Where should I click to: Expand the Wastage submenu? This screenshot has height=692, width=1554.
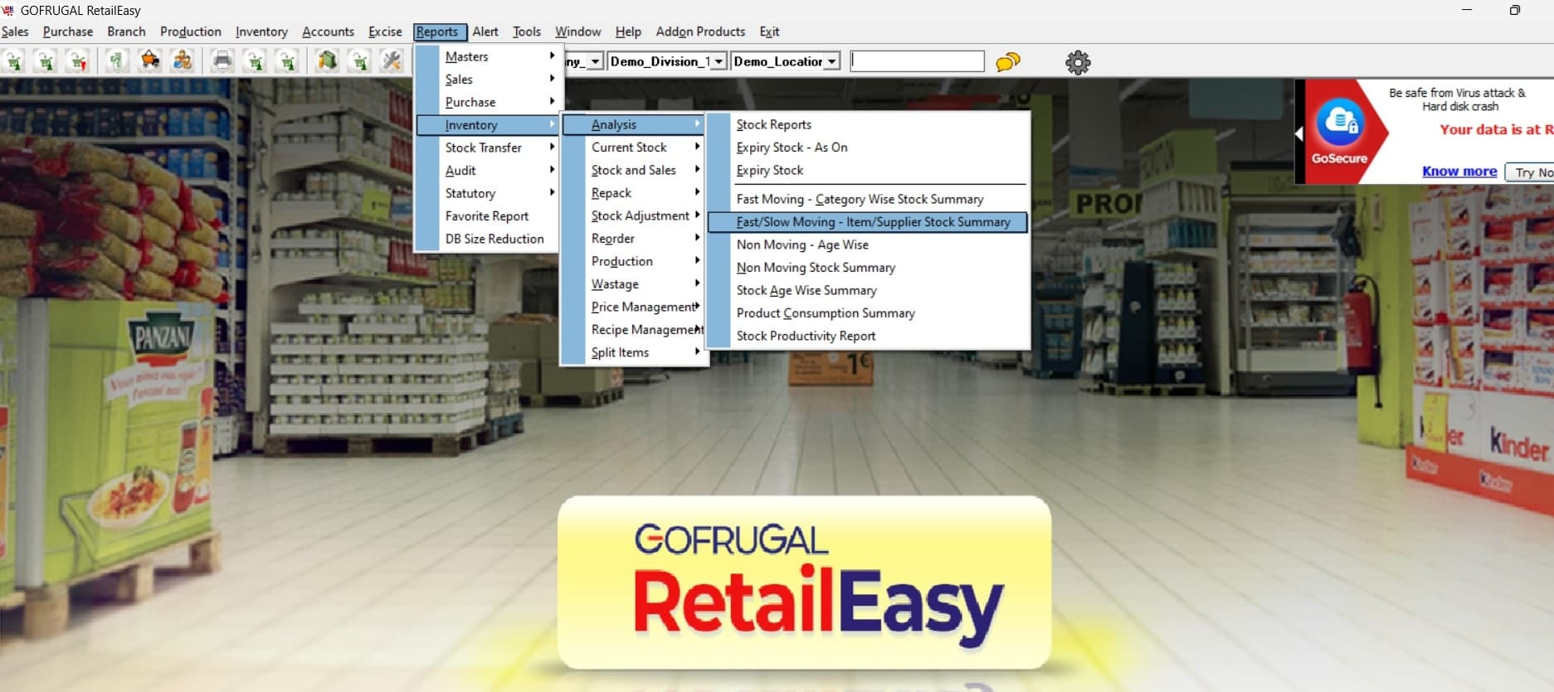pyautogui.click(x=634, y=284)
